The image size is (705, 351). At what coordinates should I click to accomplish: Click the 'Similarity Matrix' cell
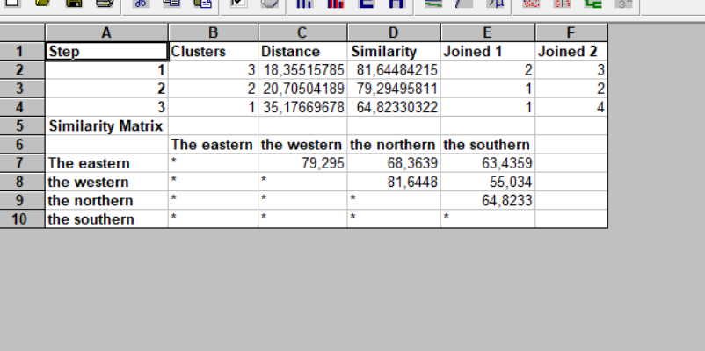click(106, 125)
